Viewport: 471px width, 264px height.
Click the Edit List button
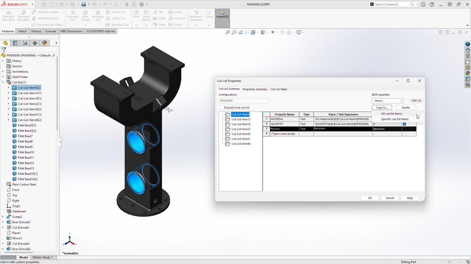(x=416, y=100)
